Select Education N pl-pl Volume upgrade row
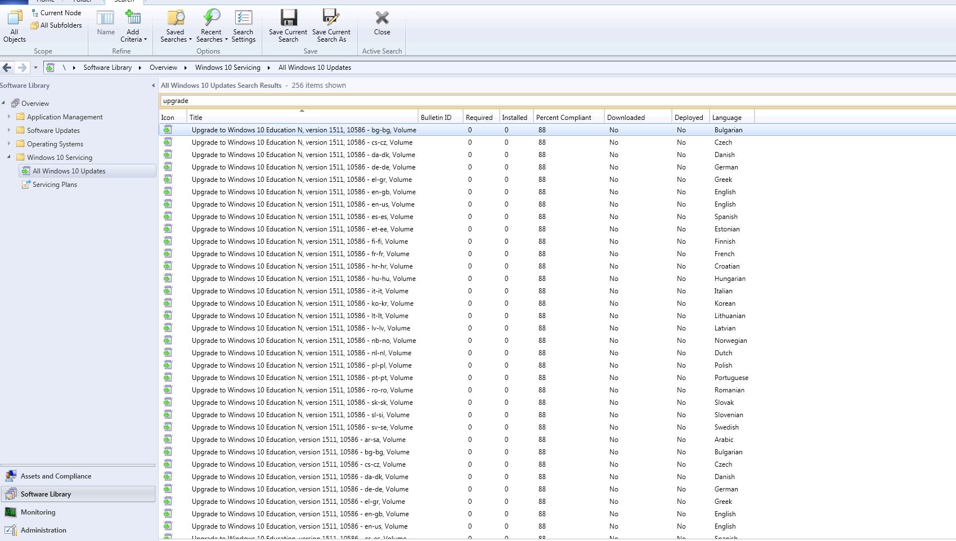Image resolution: width=956 pixels, height=541 pixels. (x=557, y=365)
